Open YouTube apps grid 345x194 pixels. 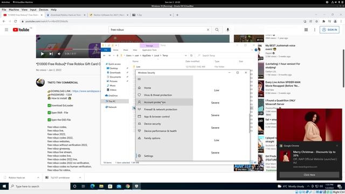pos(306,30)
